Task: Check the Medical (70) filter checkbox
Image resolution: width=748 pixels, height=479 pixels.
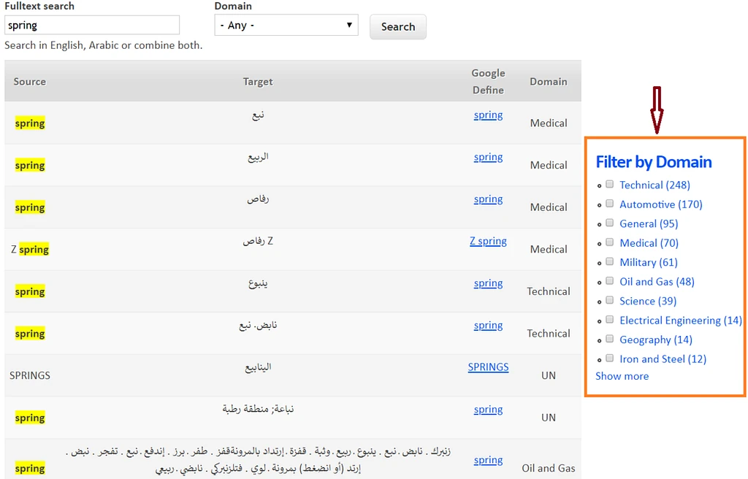Action: click(610, 242)
